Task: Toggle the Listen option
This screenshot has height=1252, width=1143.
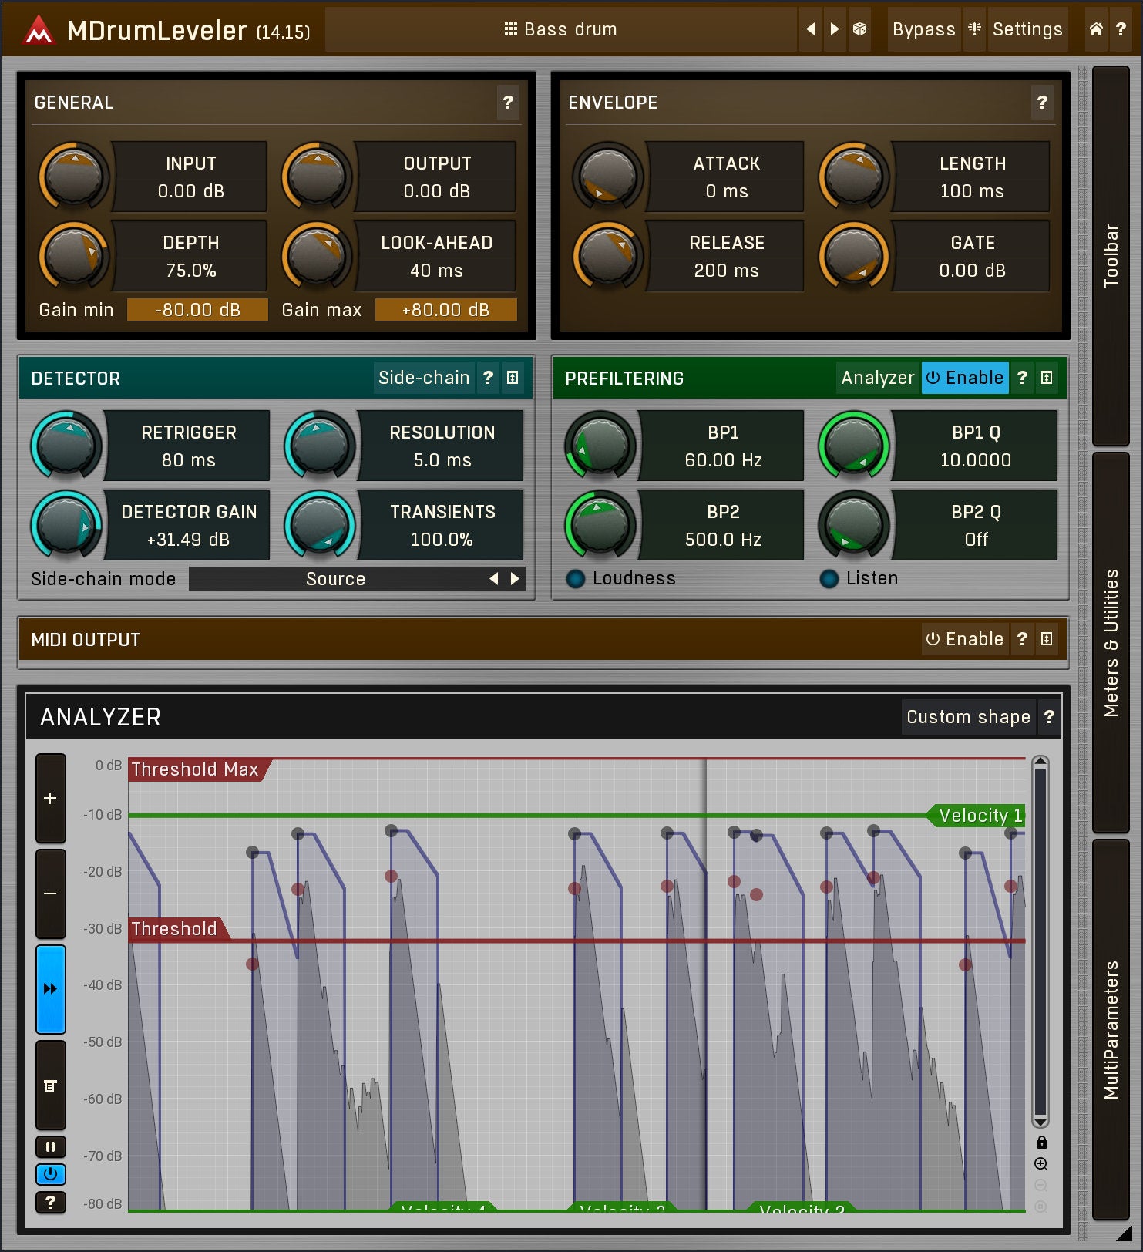Action: (829, 579)
